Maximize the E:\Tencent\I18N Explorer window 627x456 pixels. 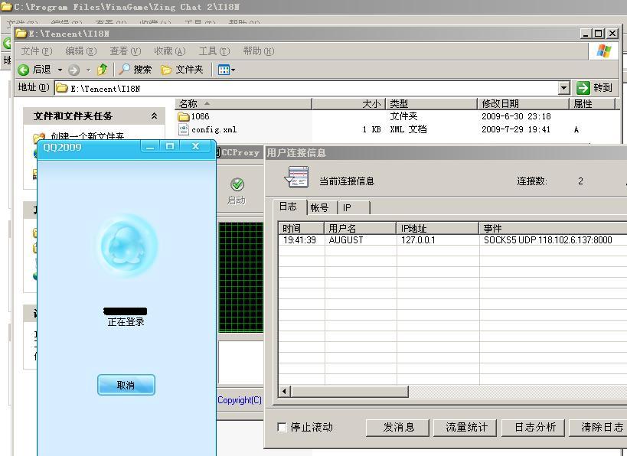coord(599,34)
